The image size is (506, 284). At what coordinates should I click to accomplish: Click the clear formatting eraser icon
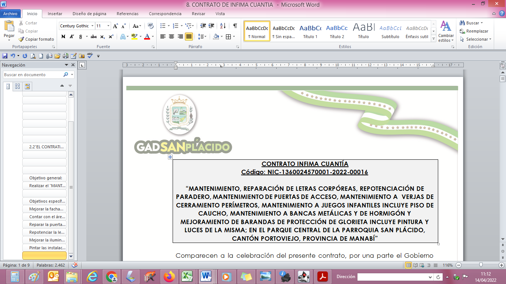[150, 26]
